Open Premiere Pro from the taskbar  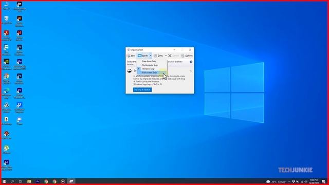(x=38, y=181)
